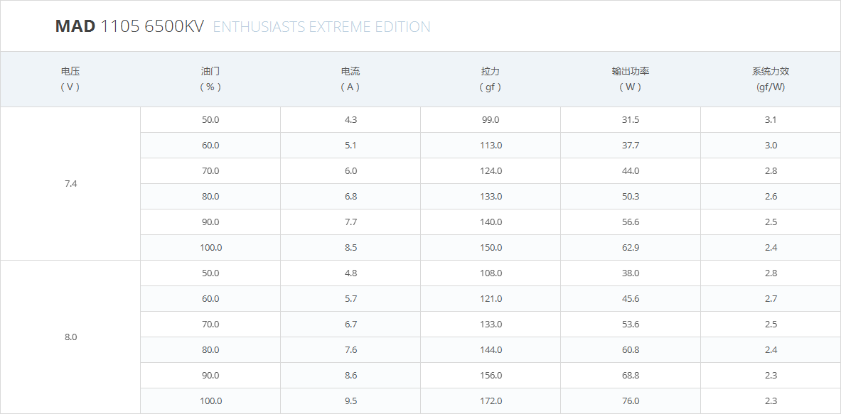Screen dimensions: 841x414
Task: Click efficiency 2.8 in the 124.0 gf row
Action: coord(771,171)
